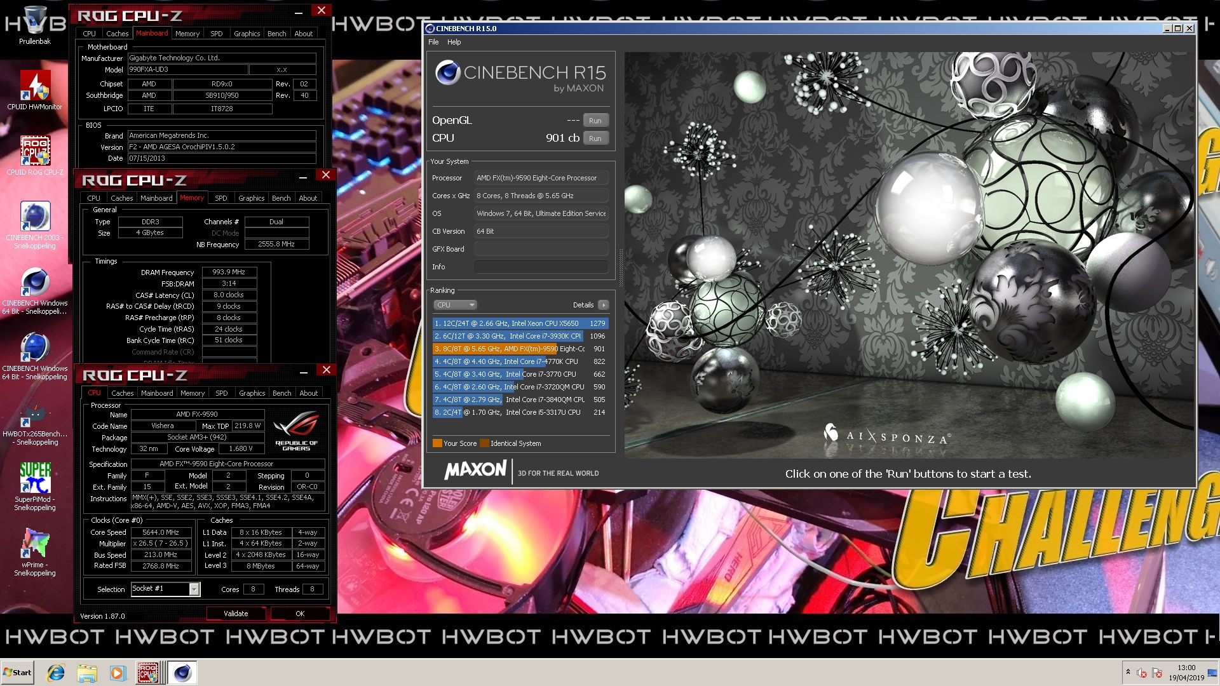This screenshot has height=686, width=1220.
Task: Click the Identical System legend swatch
Action: tap(484, 443)
